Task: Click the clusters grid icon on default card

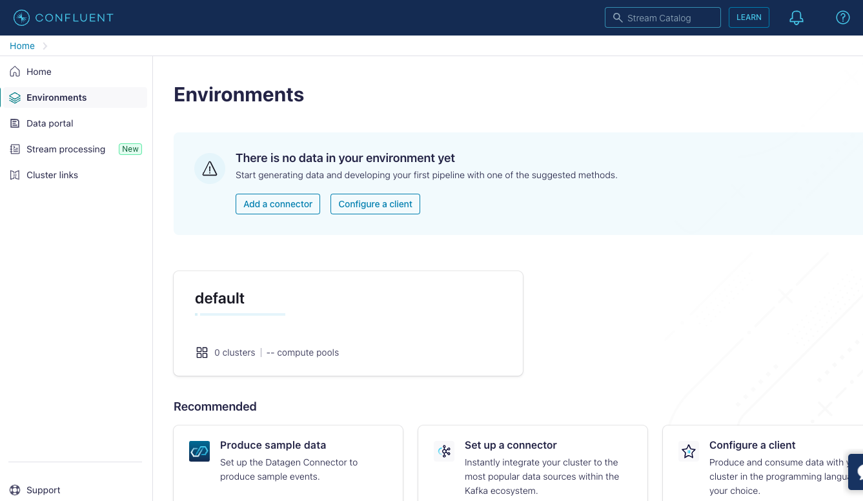Action: [202, 352]
